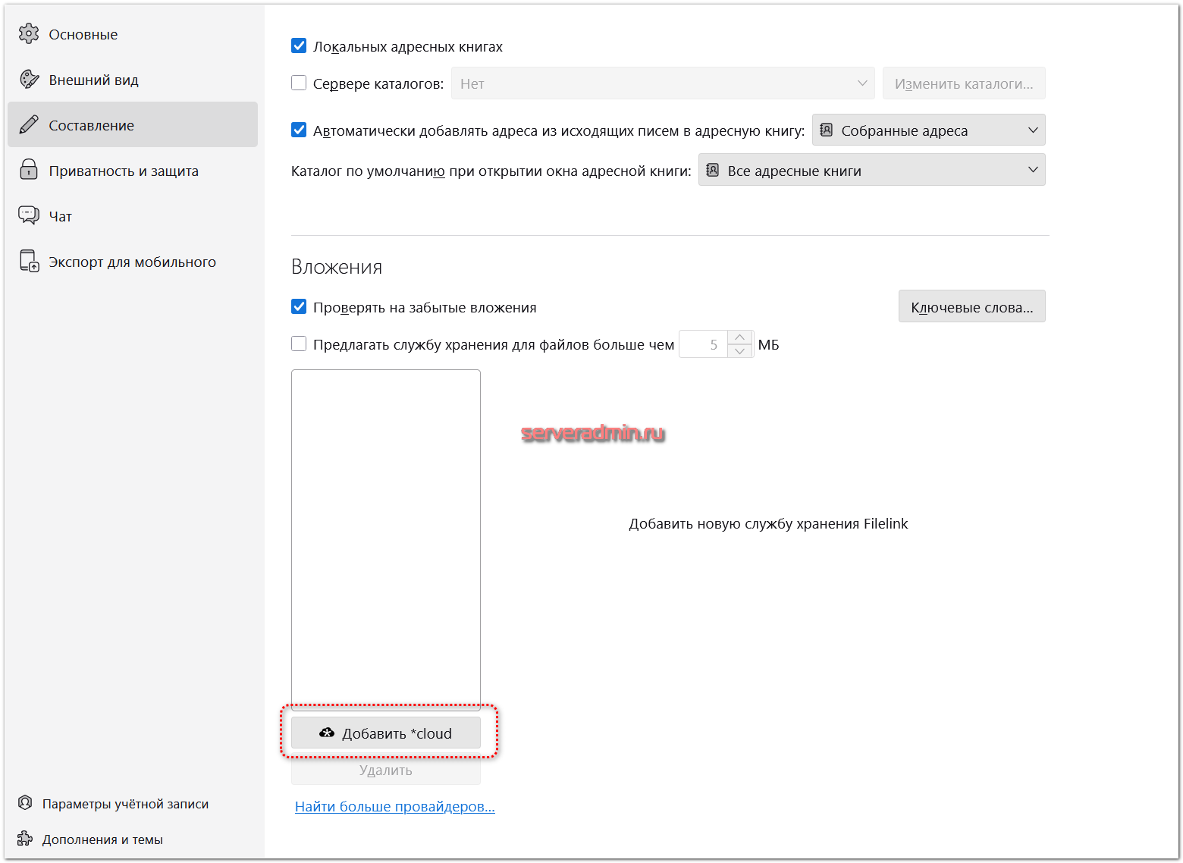Click the mobile export icon in sidebar
This screenshot has width=1183, height=863.
pos(29,262)
